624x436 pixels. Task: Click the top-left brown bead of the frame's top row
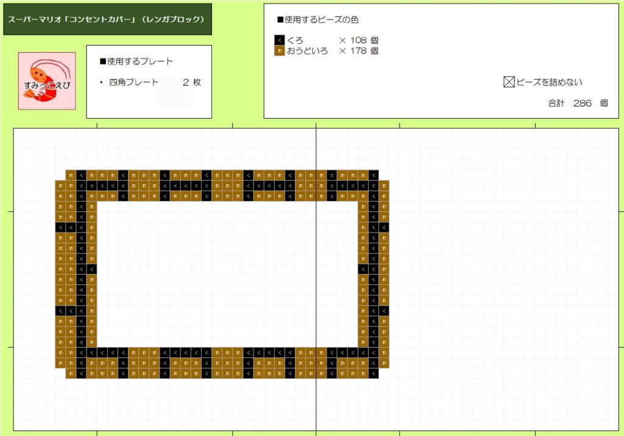71,175
